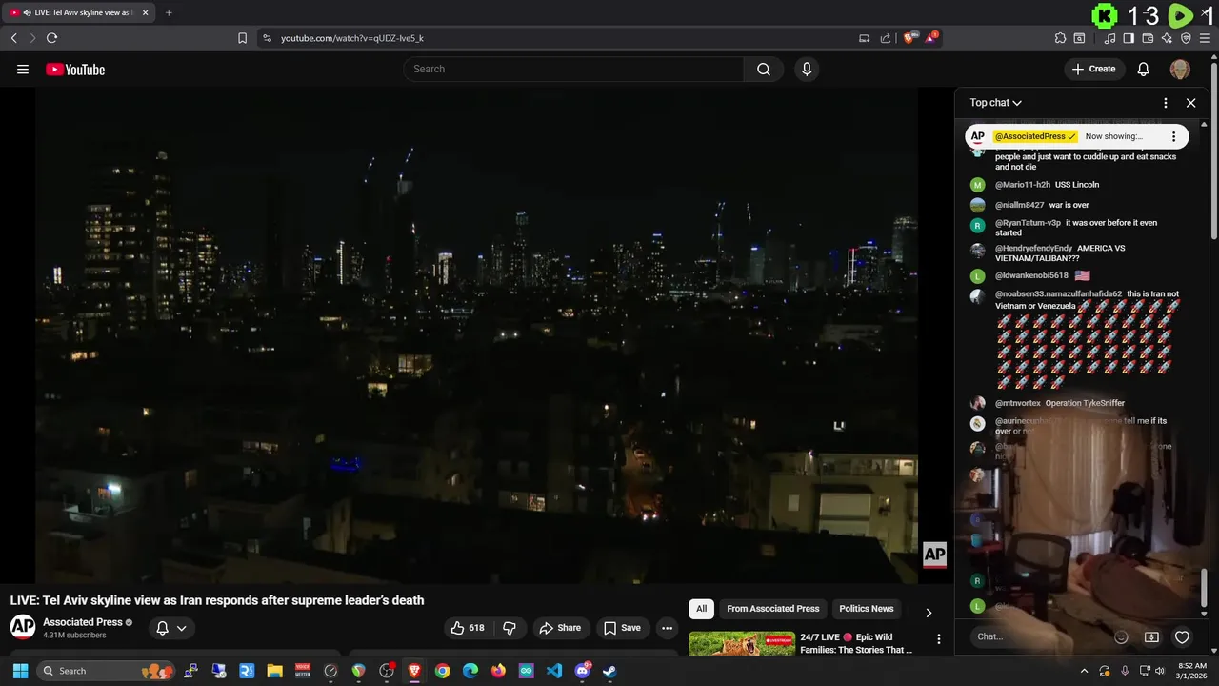This screenshot has width=1219, height=686.
Task: Expand notification preferences chevron beside bell
Action: pyautogui.click(x=181, y=628)
